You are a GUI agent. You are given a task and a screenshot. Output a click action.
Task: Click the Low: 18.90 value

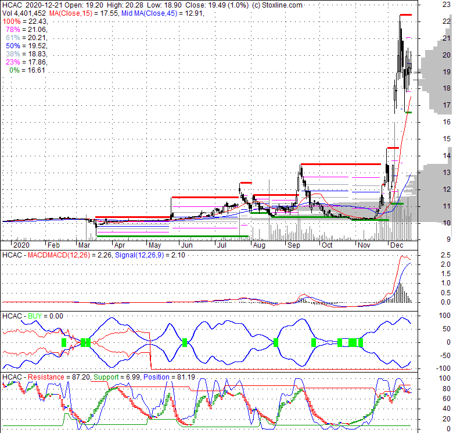pyautogui.click(x=164, y=5)
